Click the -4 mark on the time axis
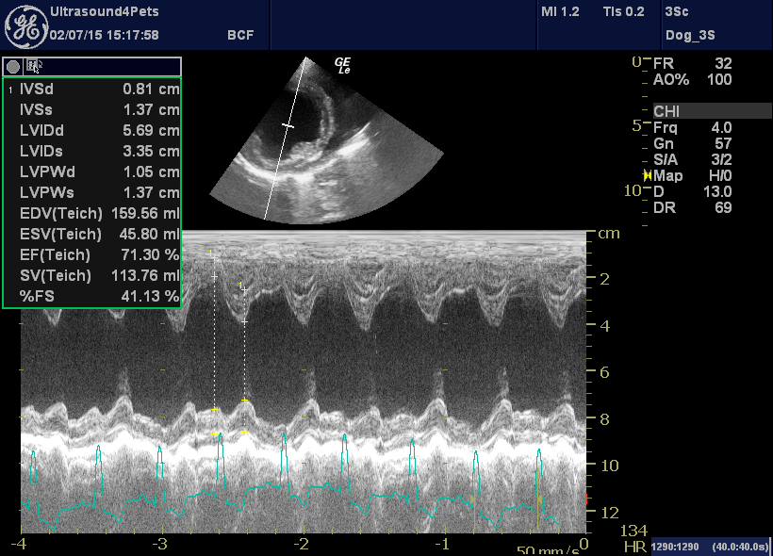Image resolution: width=773 pixels, height=556 pixels. tap(18, 544)
